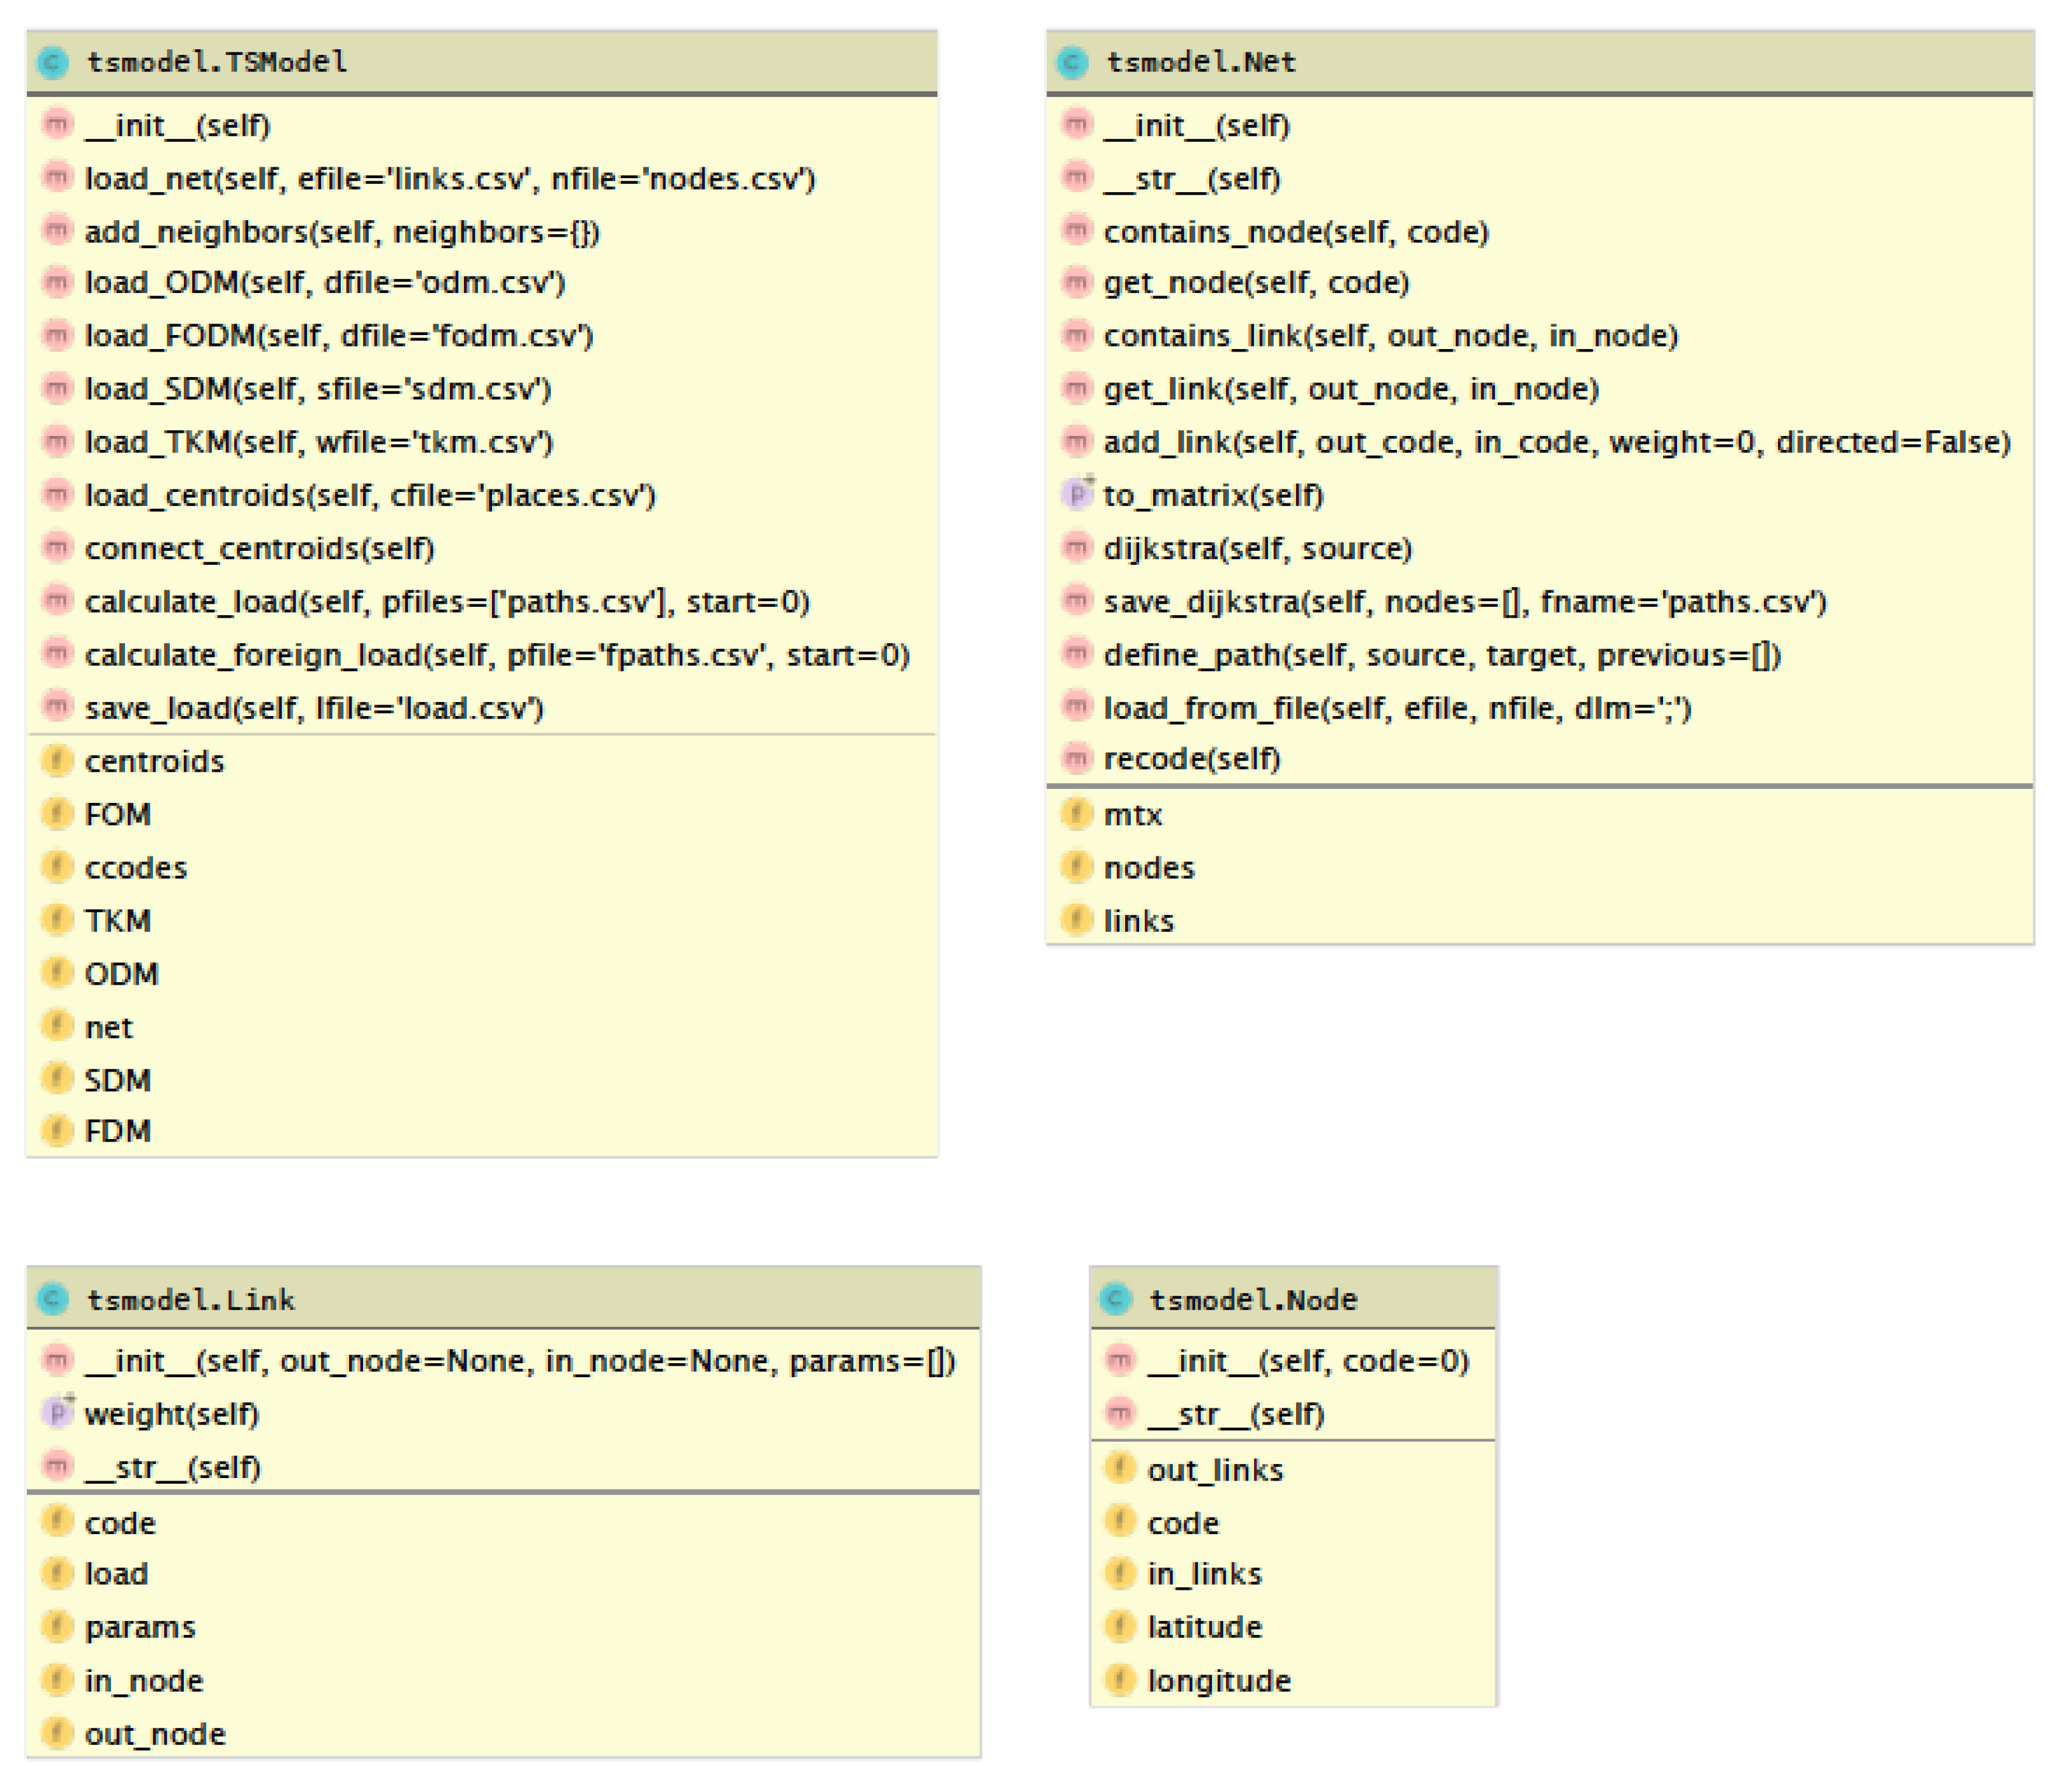Select the calculate_foreign_load method entry
The width and height of the screenshot is (2060, 1792).
496,655
